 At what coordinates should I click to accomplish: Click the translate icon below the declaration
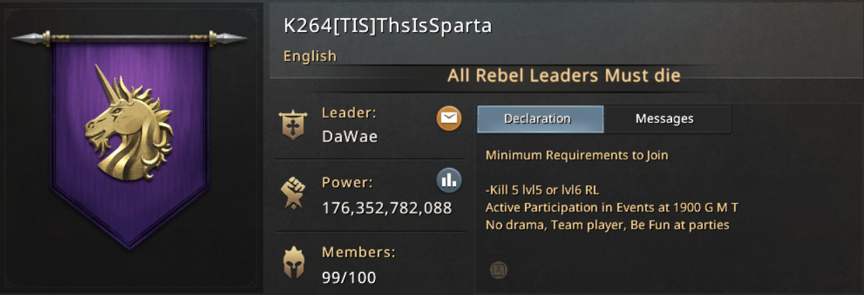point(498,269)
